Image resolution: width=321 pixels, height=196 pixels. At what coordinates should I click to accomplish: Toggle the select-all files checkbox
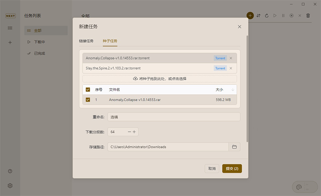point(88,89)
